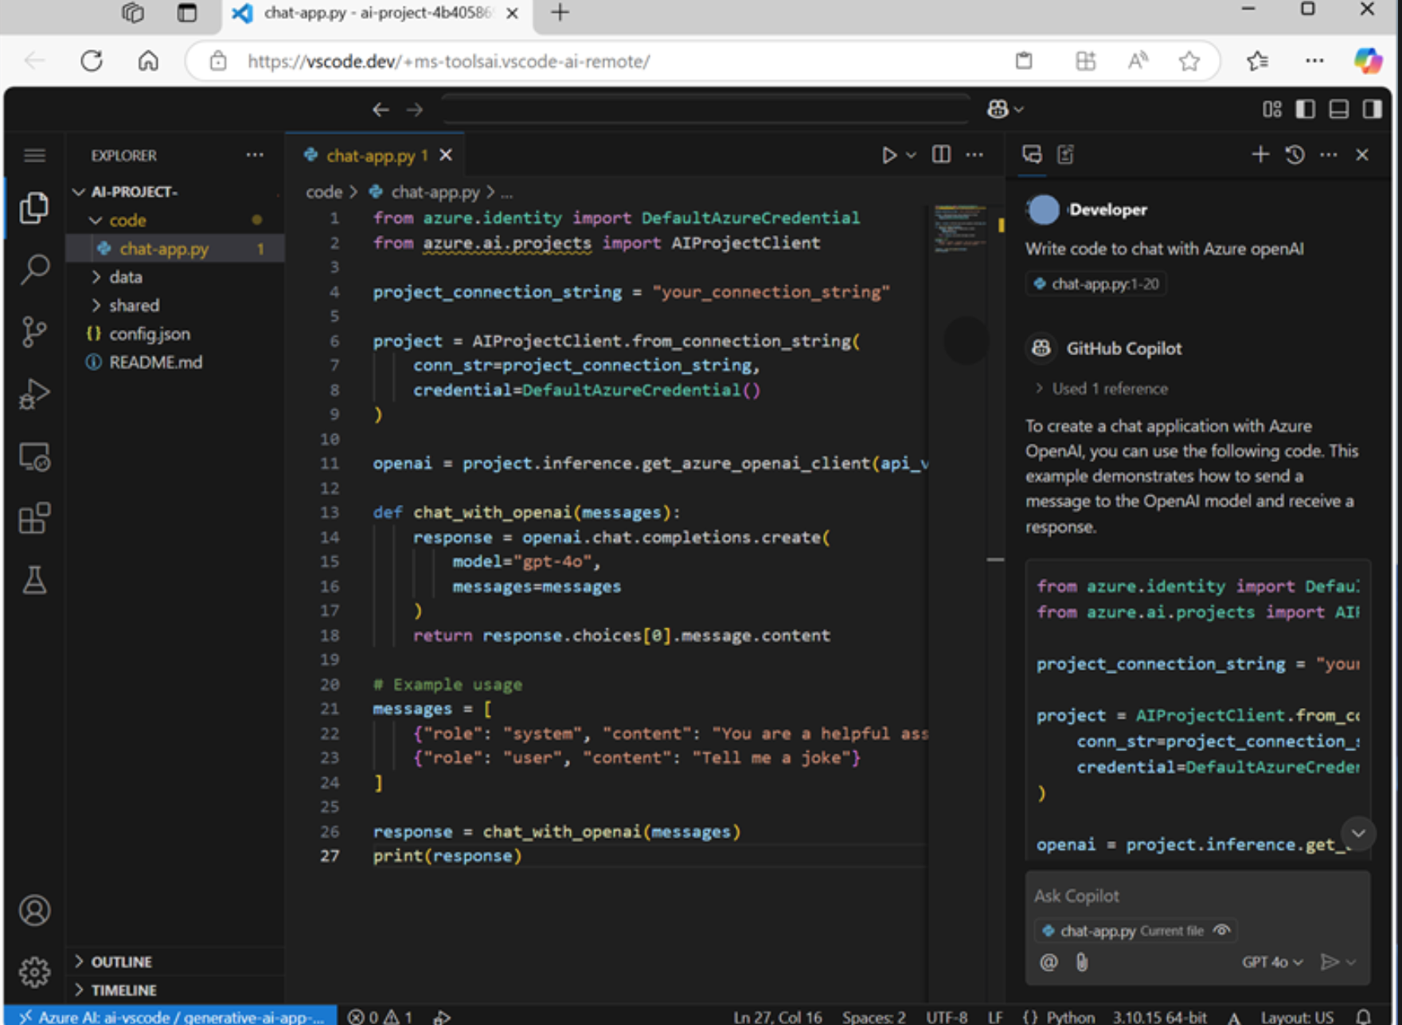Screen dimensions: 1402x1025
Task: Split the editor to the right
Action: tap(941, 155)
